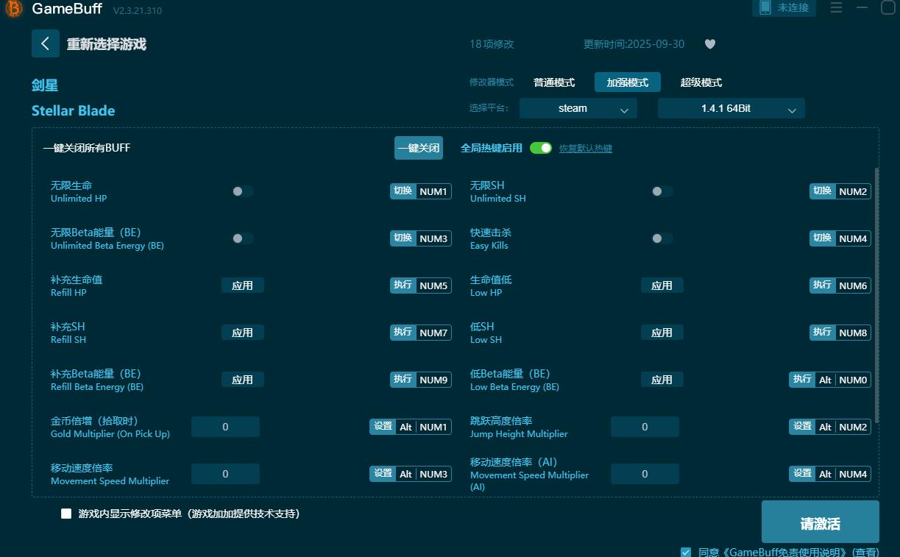The height and width of the screenshot is (557, 900).
Task: Open the steam platform dropdown
Action: pyautogui.click(x=578, y=108)
